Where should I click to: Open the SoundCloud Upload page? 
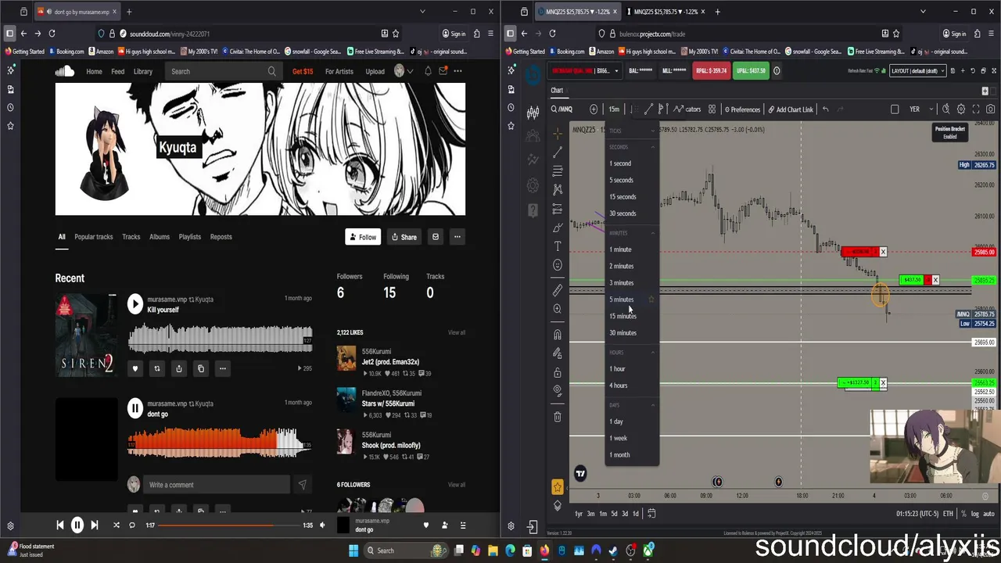point(375,71)
